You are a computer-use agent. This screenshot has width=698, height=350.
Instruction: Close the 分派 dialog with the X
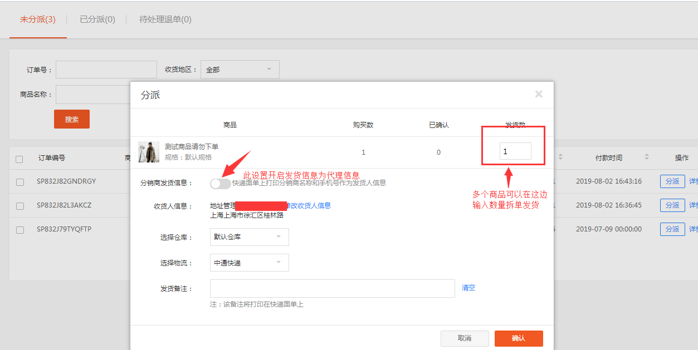(539, 94)
